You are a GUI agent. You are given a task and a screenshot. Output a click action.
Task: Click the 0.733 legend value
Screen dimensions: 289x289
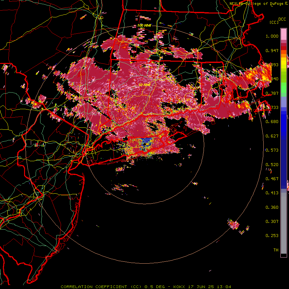[x=272, y=108]
